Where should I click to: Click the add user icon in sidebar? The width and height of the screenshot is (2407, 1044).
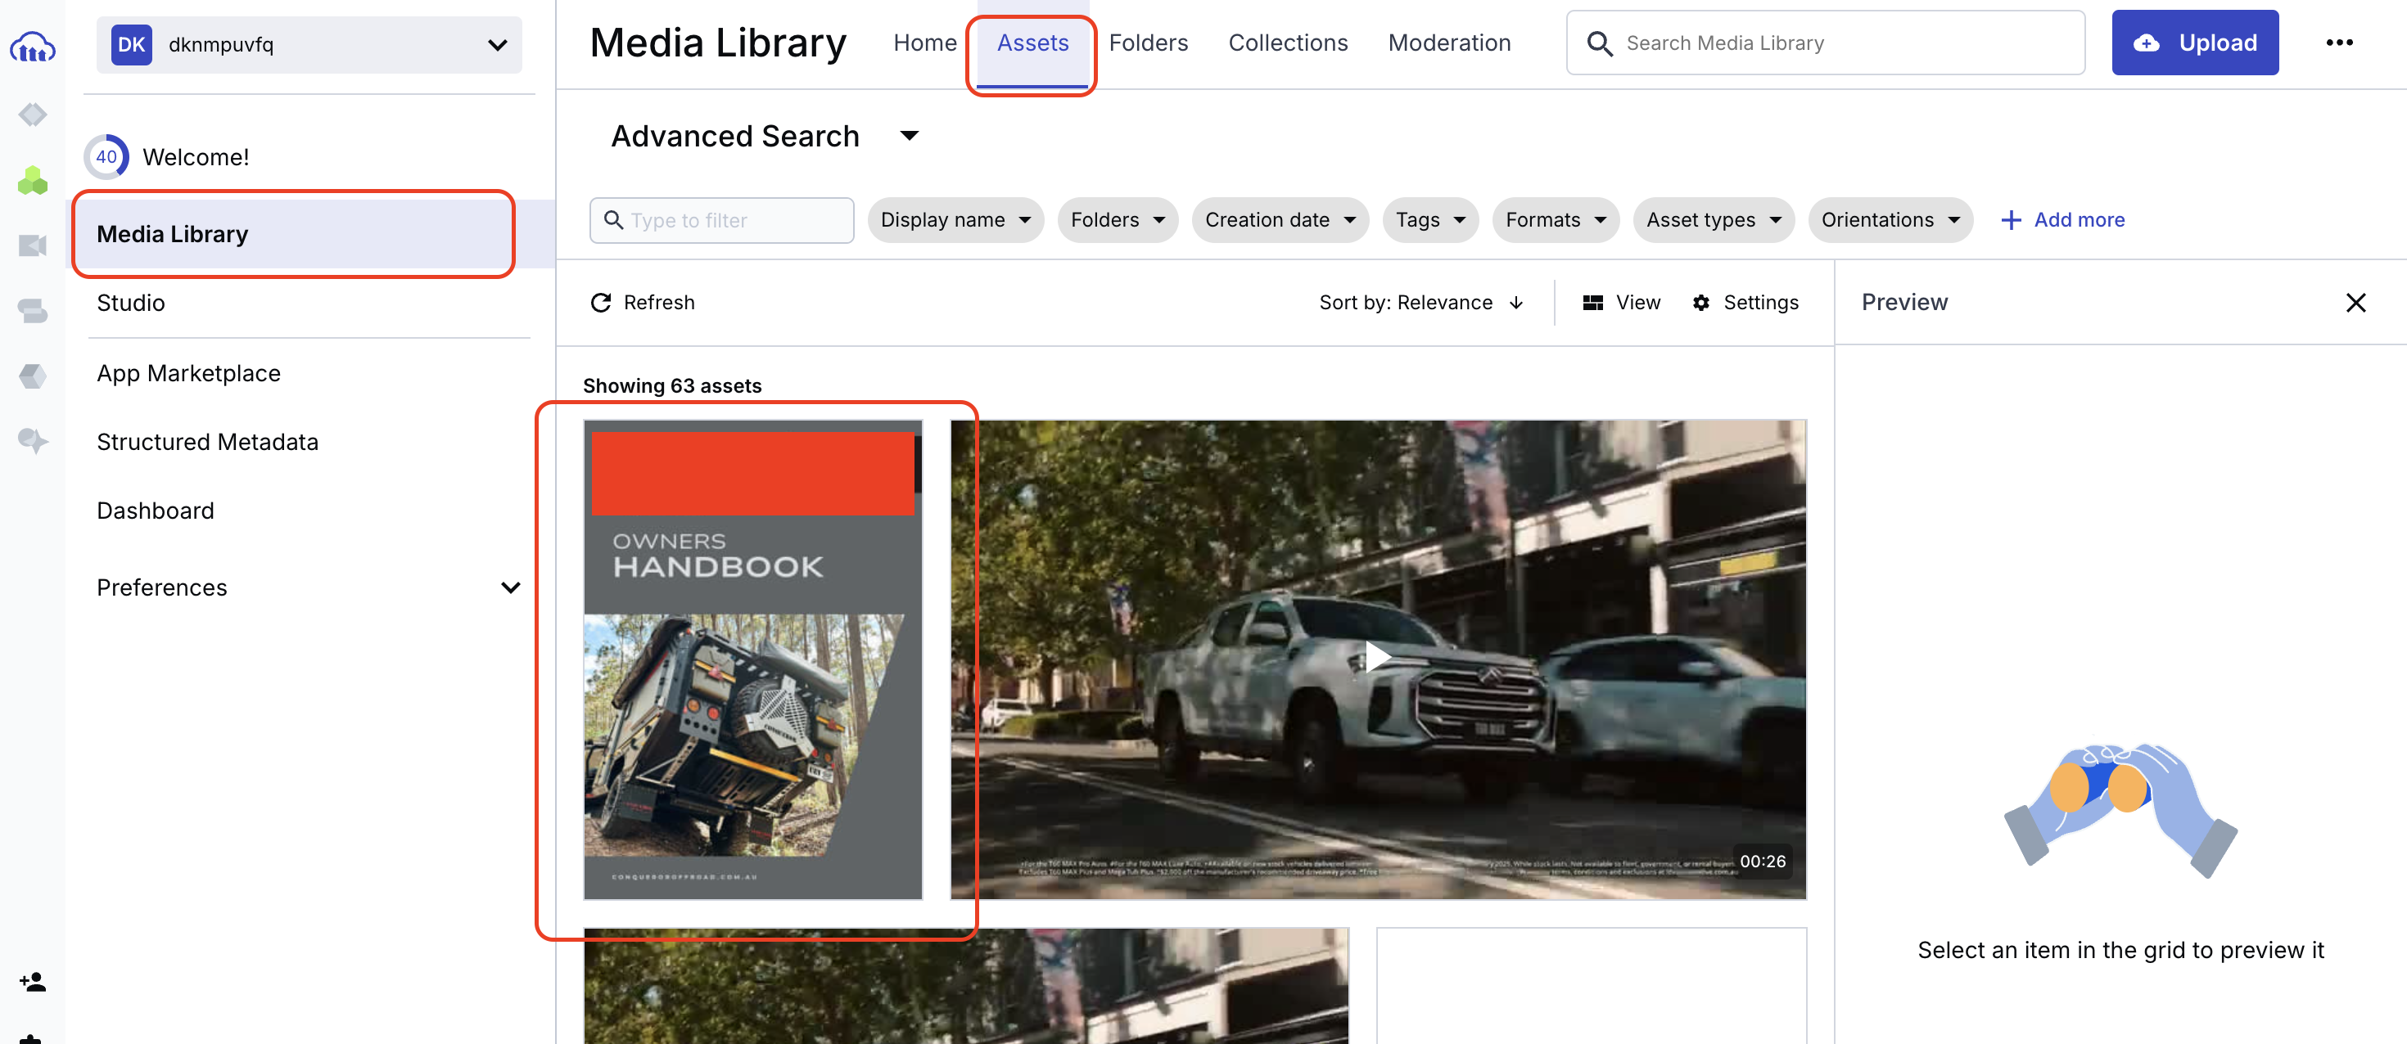[33, 982]
